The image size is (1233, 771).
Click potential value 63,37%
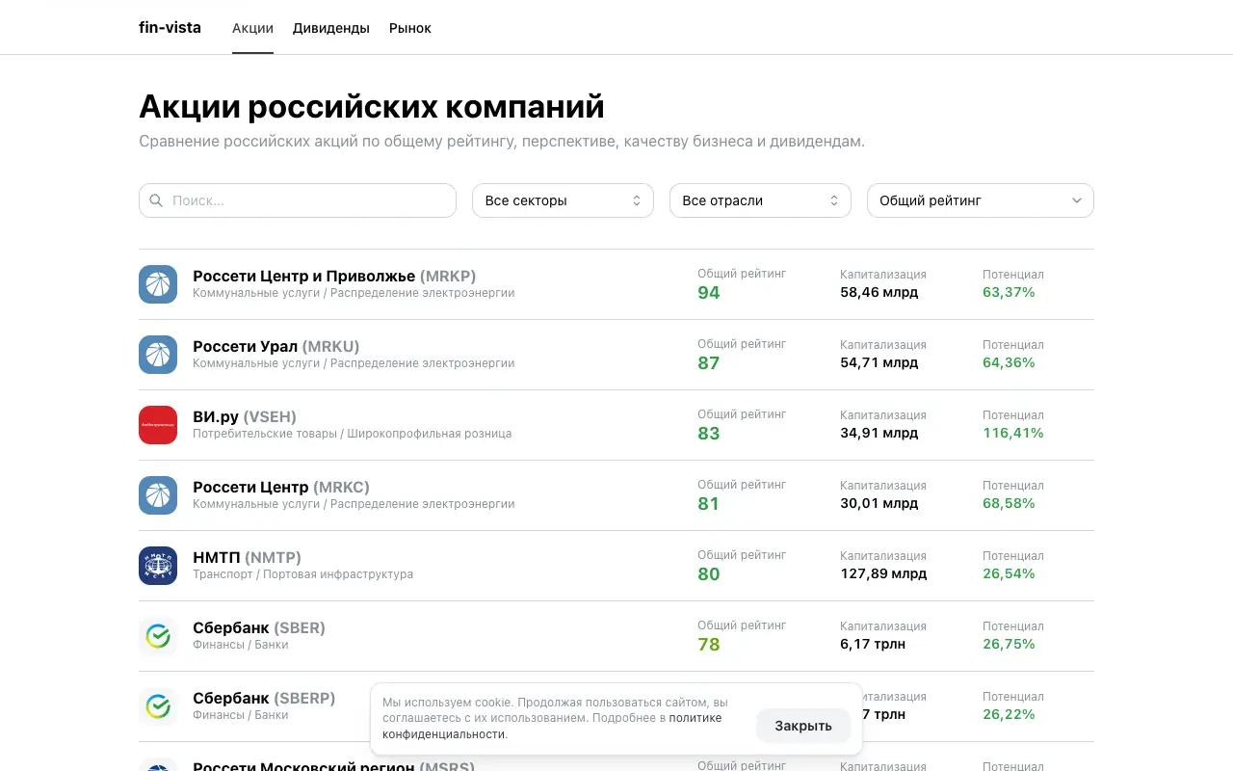1009,292
